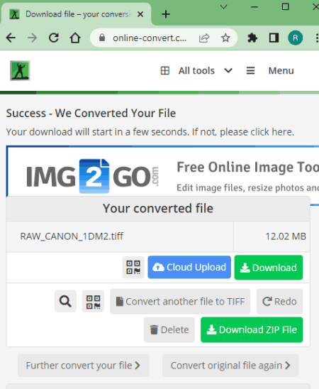The height and width of the screenshot is (389, 319).
Task: Click the browser forward arrow
Action: pos(32,38)
